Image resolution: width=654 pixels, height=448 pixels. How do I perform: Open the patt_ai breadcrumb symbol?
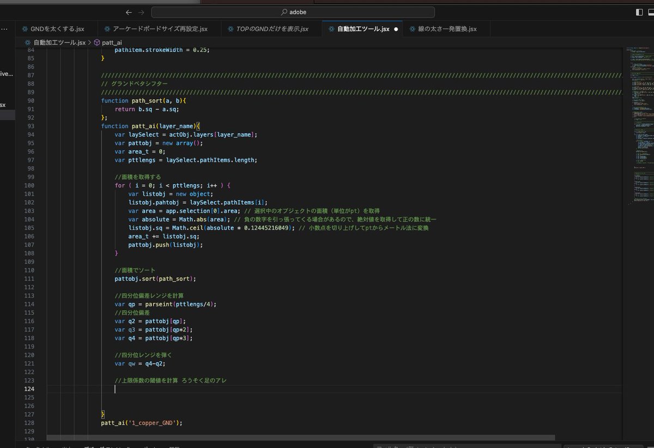pyautogui.click(x=111, y=42)
